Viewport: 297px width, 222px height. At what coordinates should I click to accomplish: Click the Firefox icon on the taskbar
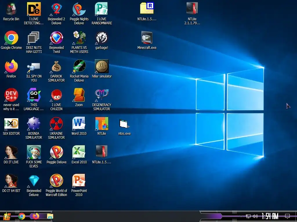[x=36, y=216]
